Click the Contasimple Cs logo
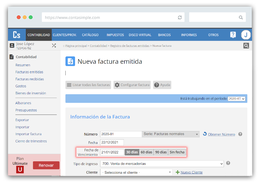 (x=17, y=35)
